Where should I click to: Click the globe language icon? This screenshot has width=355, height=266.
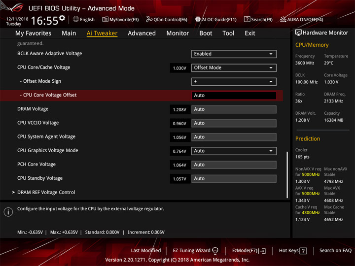(76, 19)
